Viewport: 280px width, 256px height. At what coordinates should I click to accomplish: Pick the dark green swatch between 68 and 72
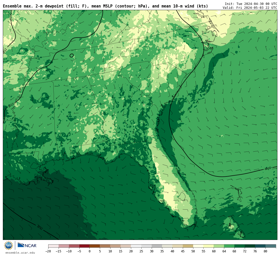coord(240,246)
